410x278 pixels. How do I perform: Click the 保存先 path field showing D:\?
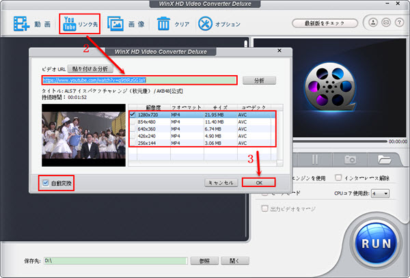(115, 260)
